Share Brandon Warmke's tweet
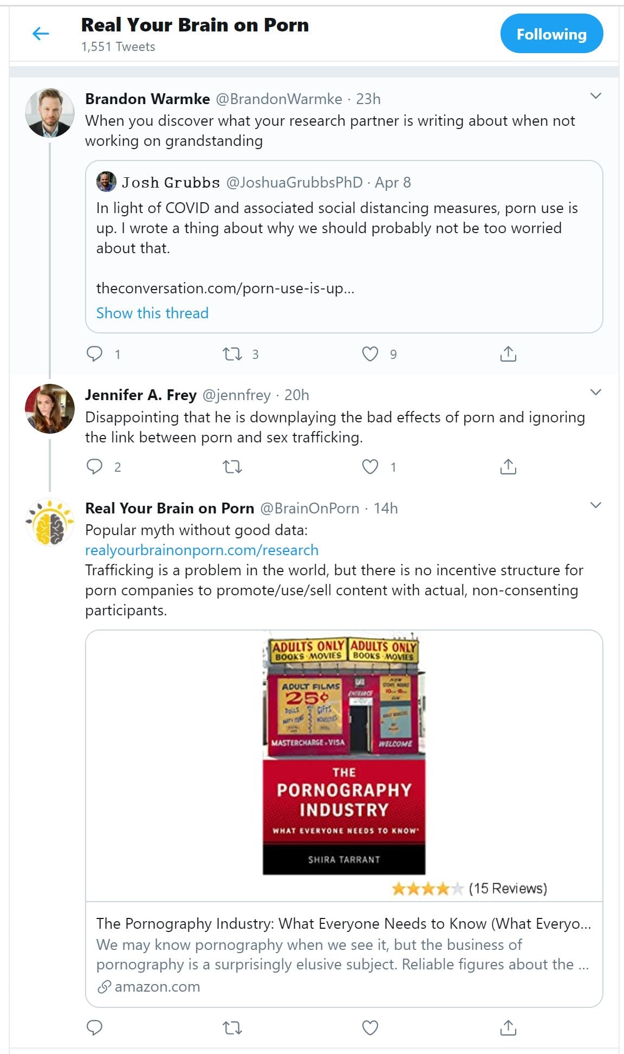624x1054 pixels. point(508,354)
